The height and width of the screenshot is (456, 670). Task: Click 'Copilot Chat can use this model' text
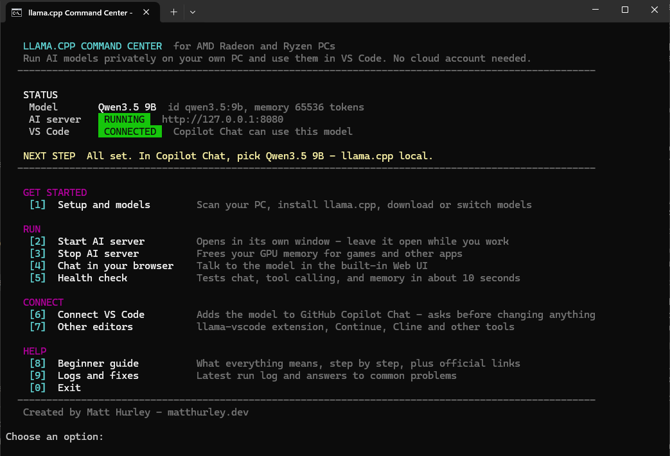263,132
